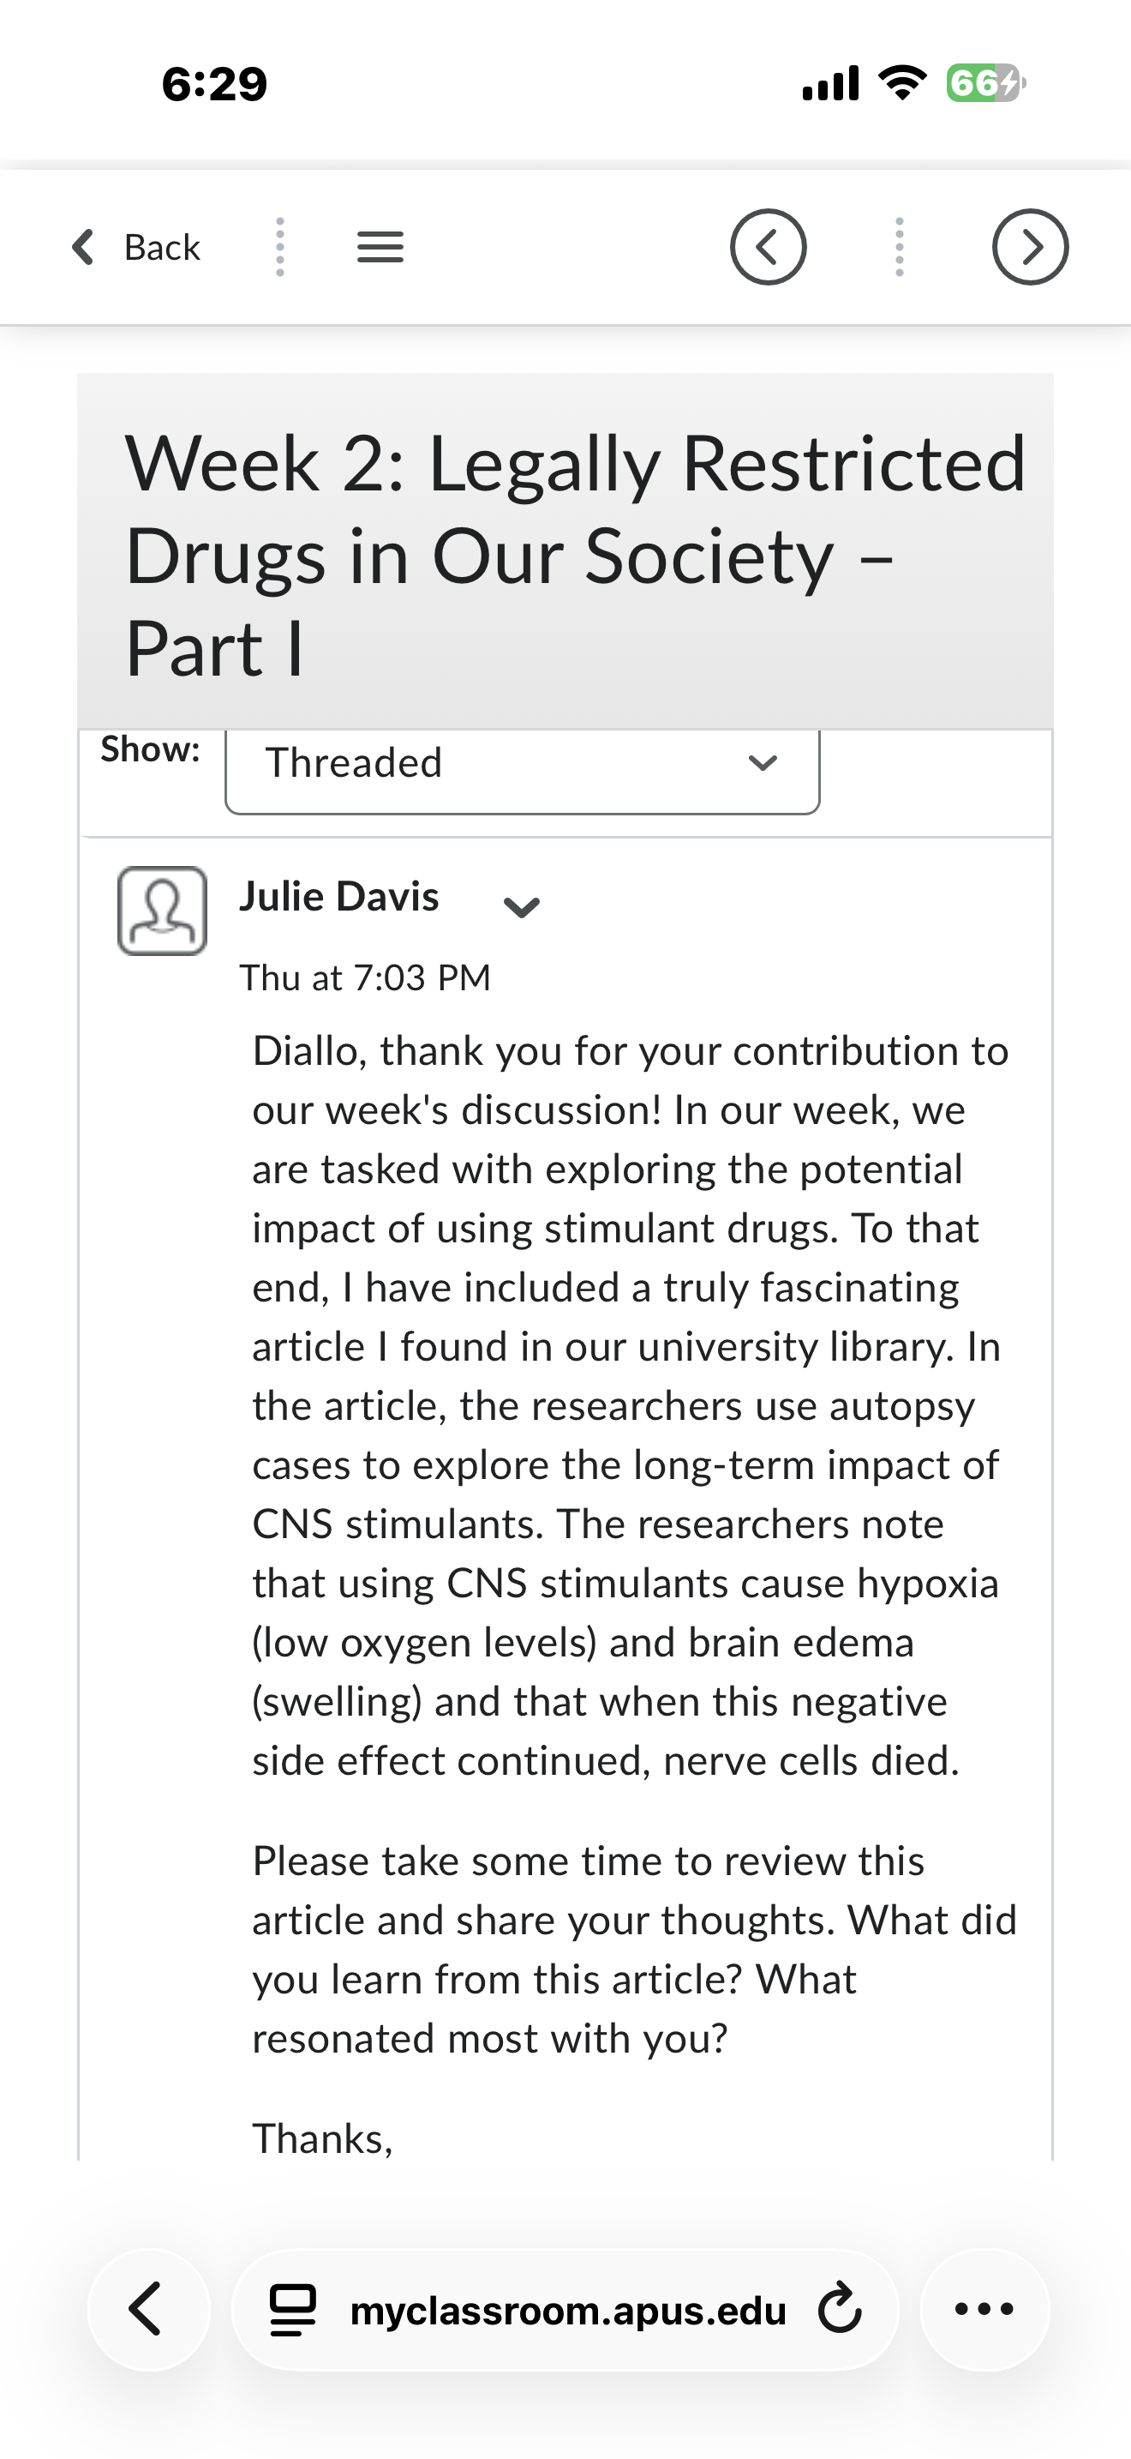
Task: Tap the Back chevron icon
Action: click(83, 247)
